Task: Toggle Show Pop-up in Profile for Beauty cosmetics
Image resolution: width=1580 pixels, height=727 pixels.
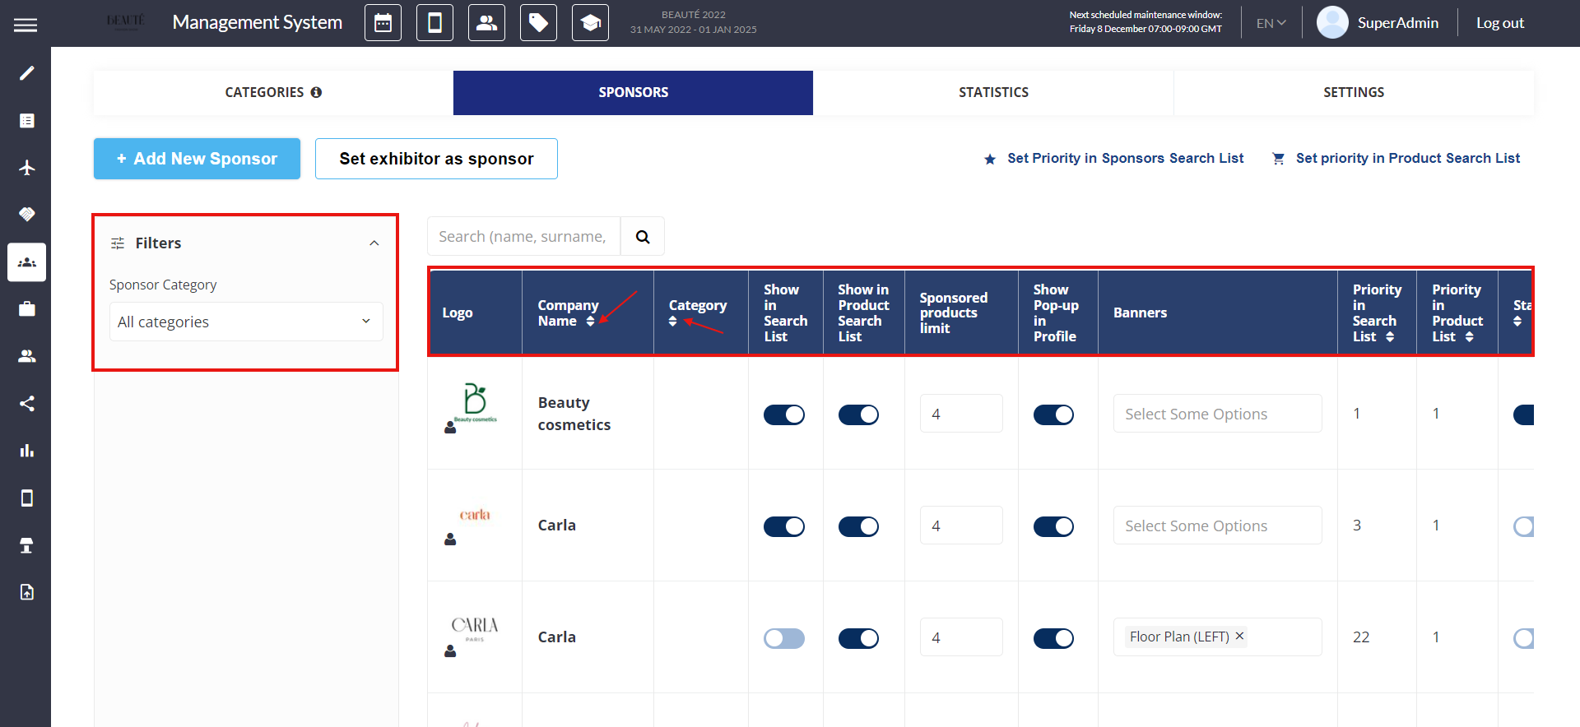Action: click(x=1053, y=414)
